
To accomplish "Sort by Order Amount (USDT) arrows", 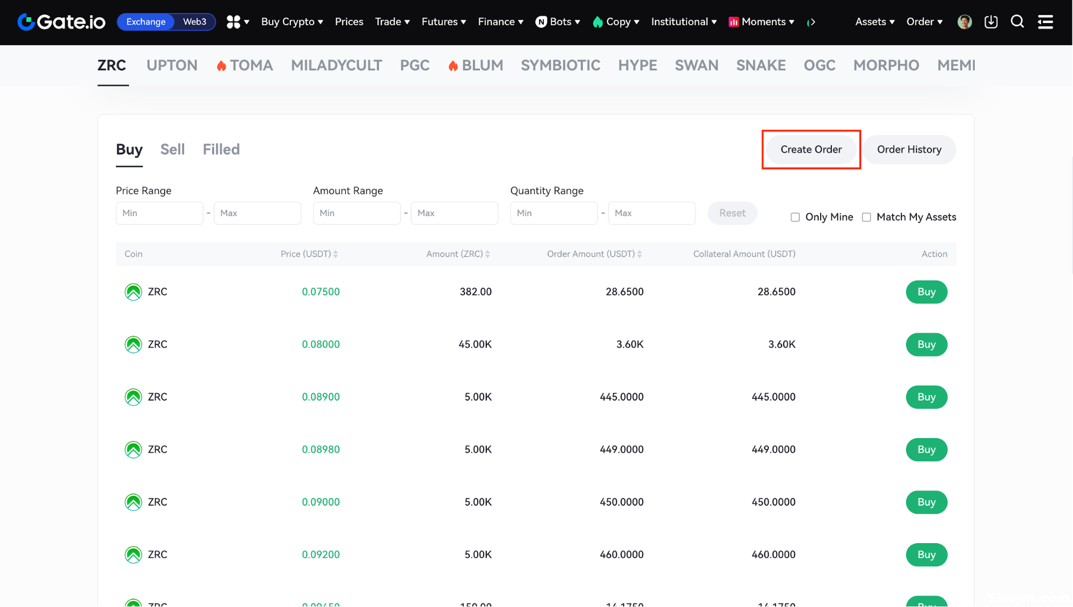I will coord(639,254).
